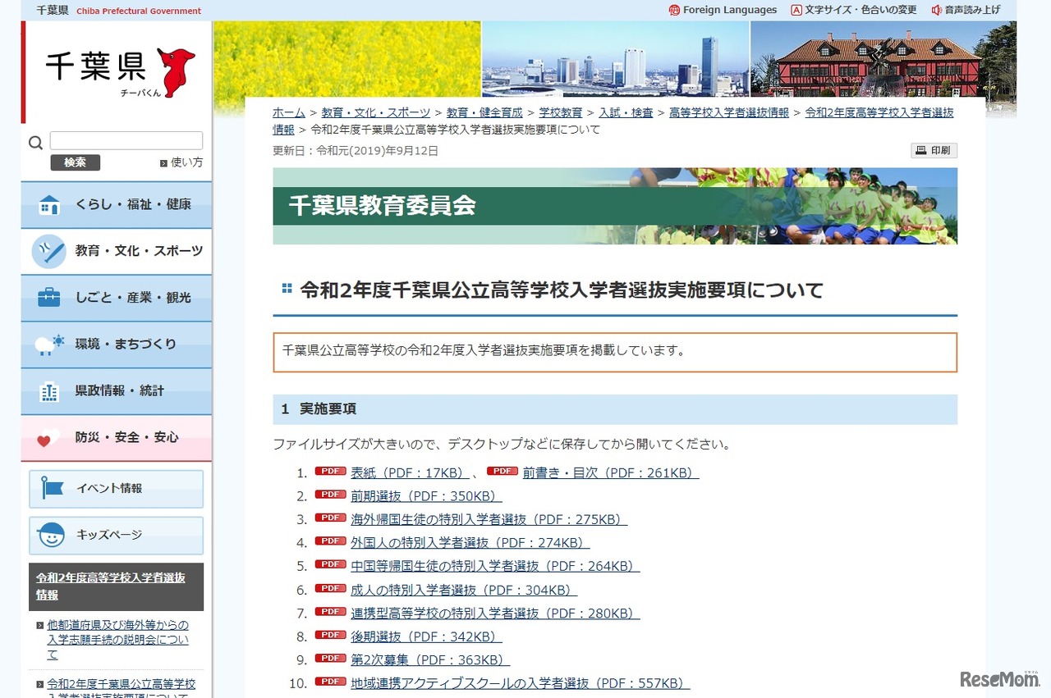Click the 検索 search button
1051x698 pixels.
click(x=75, y=162)
